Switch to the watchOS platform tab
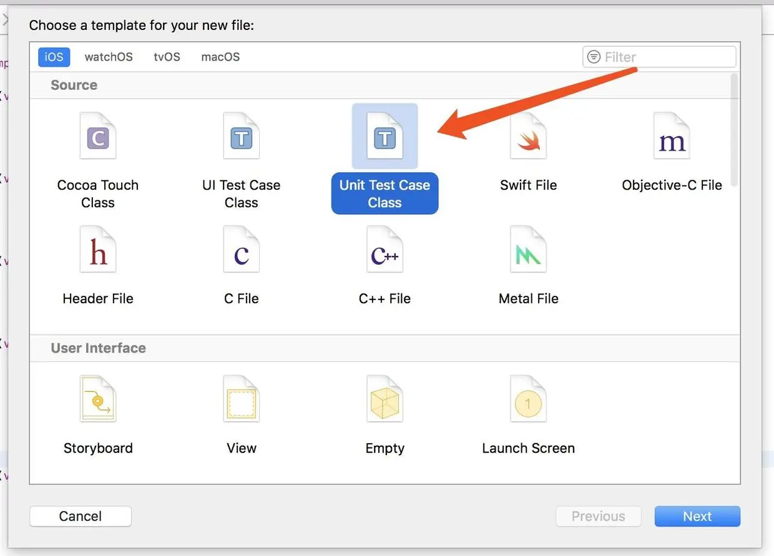The height and width of the screenshot is (556, 774). click(x=109, y=57)
